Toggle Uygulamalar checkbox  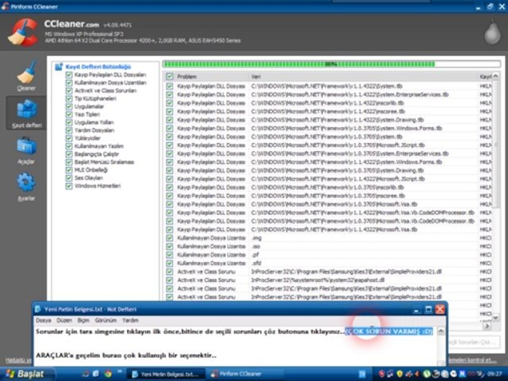pos(69,106)
